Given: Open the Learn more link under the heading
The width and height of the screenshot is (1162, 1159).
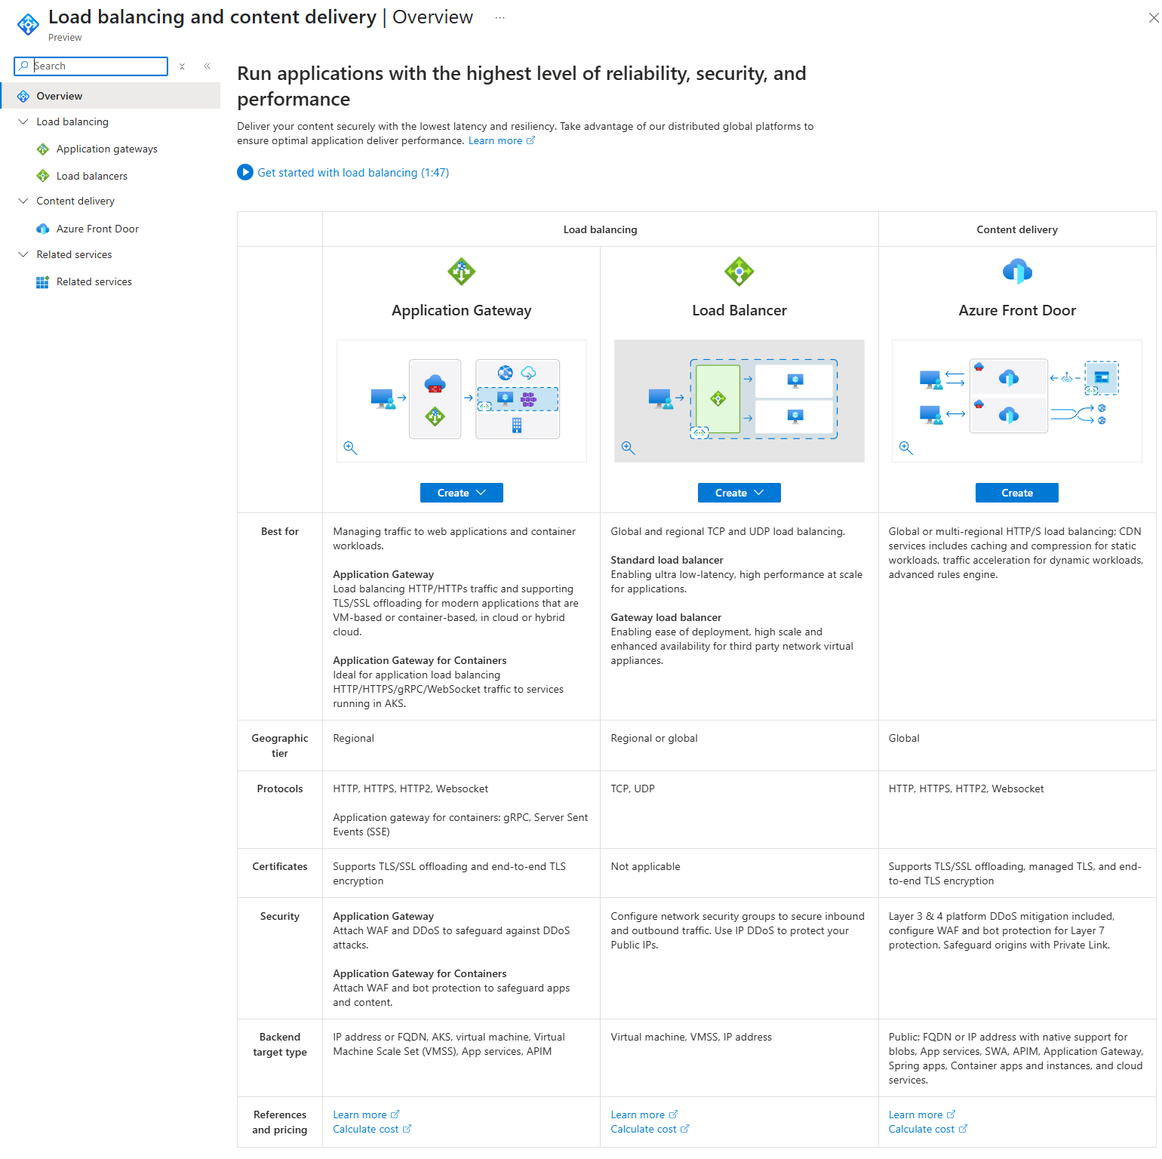Looking at the screenshot, I should [x=501, y=141].
